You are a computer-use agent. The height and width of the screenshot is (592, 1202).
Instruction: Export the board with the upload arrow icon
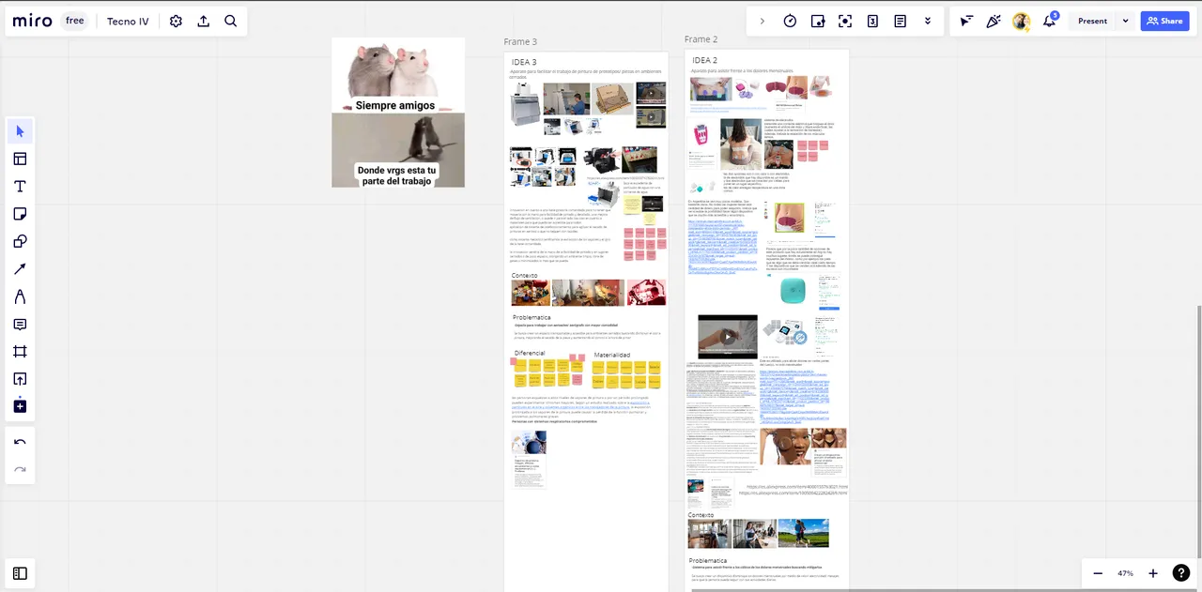coord(204,21)
